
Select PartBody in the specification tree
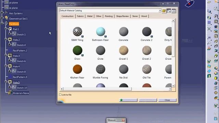[x=14, y=24]
